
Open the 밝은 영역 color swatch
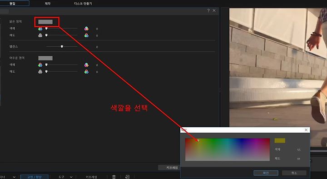[45, 22]
